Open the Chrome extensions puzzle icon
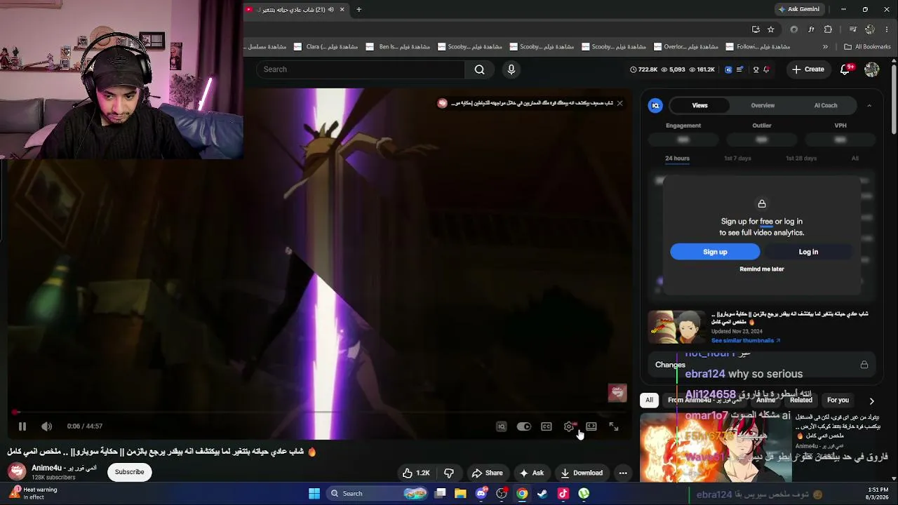 828,29
